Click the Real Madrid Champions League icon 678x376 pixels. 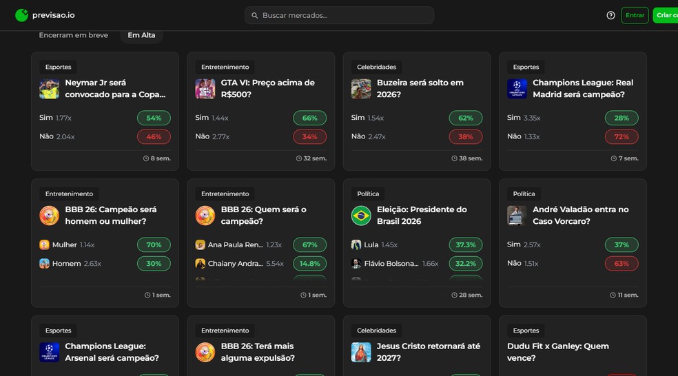pyautogui.click(x=517, y=89)
